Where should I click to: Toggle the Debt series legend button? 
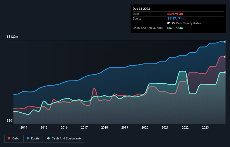[13, 139]
